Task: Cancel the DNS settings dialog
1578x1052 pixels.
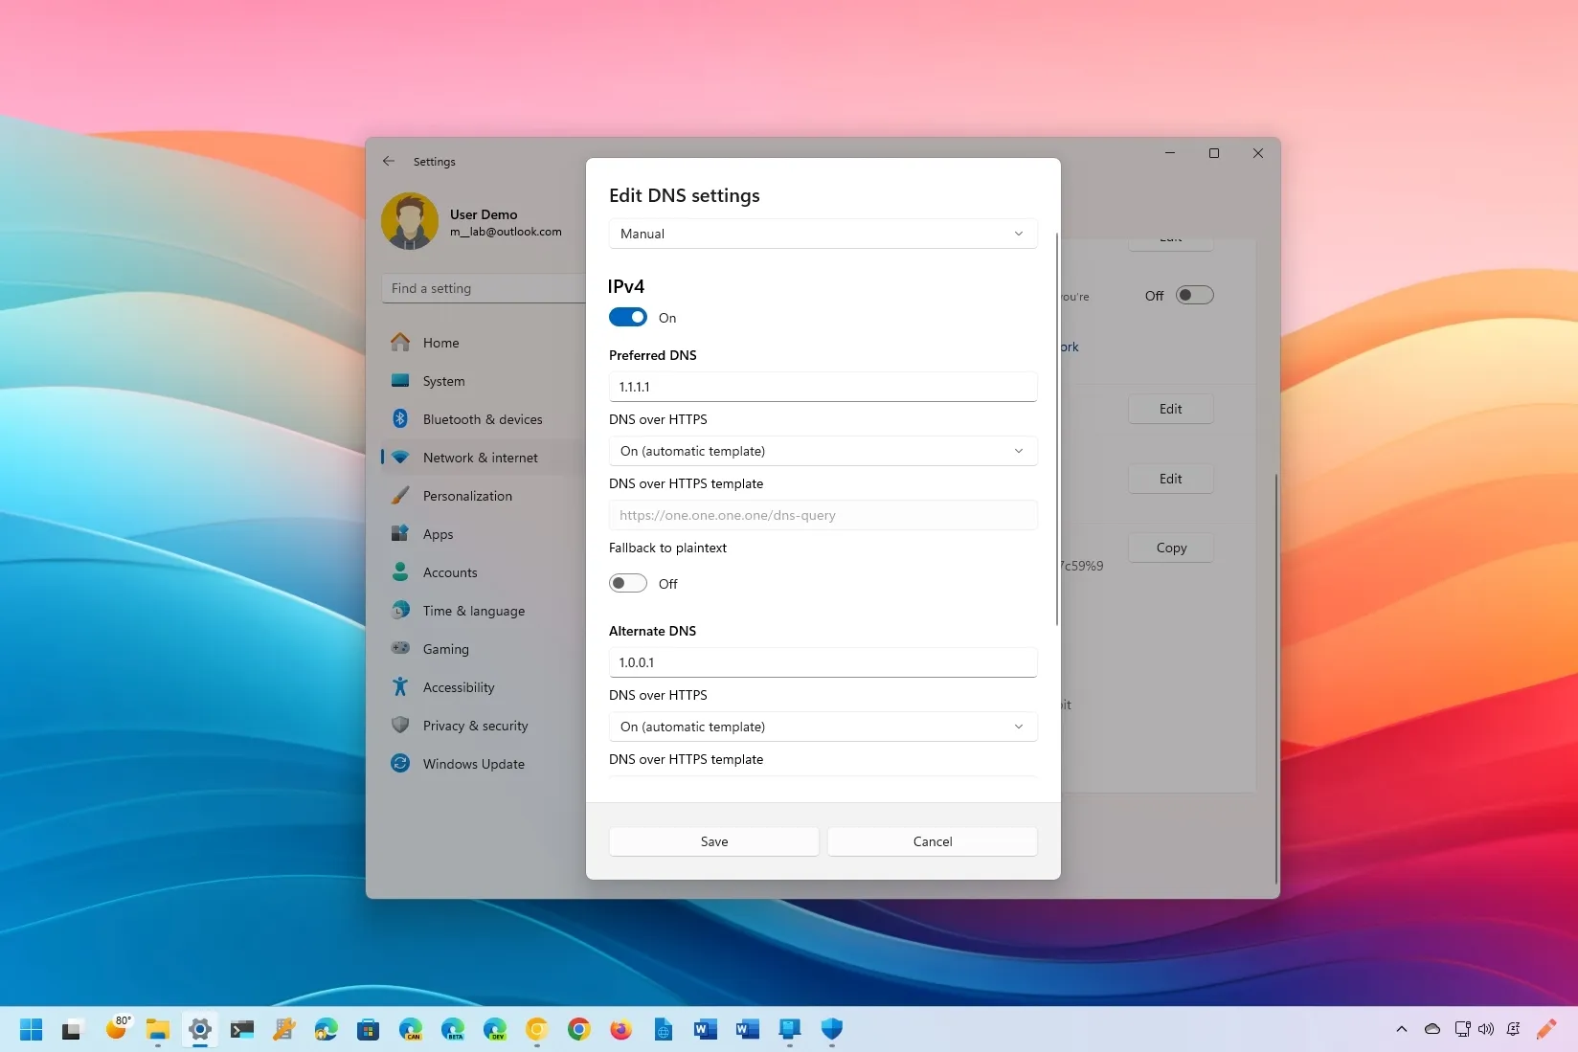Action: tap(933, 841)
